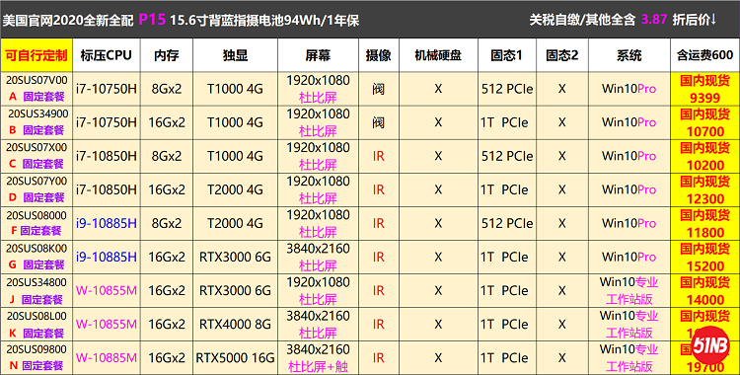
Task: Select the red IR cell in row F
Action: tap(379, 223)
